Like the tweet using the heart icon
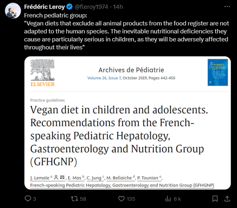 (121, 199)
